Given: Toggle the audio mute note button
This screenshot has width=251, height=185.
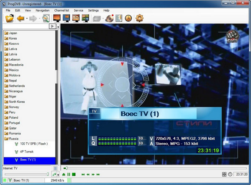Looking at the screenshot, I should [x=54, y=174].
